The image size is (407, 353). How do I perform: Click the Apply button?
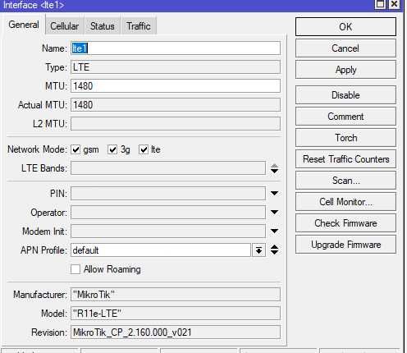coord(345,70)
